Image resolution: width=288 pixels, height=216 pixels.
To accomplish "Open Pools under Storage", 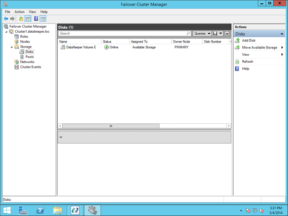I will [x=30, y=57].
